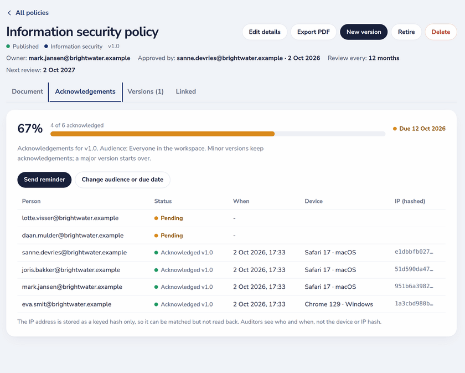Click the Due 12 Oct 2026 label
Screen dimensions: 465x373
420,129
